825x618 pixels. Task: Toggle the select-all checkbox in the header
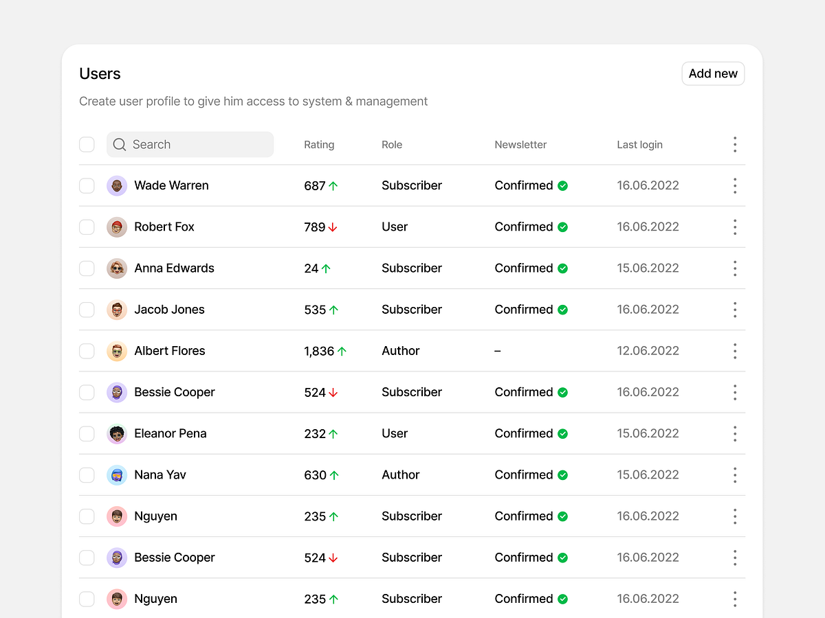pos(87,144)
